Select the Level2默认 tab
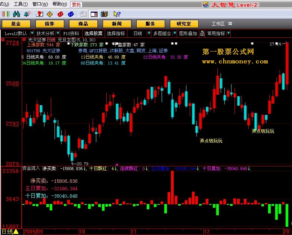The image size is (292, 235). point(16,34)
